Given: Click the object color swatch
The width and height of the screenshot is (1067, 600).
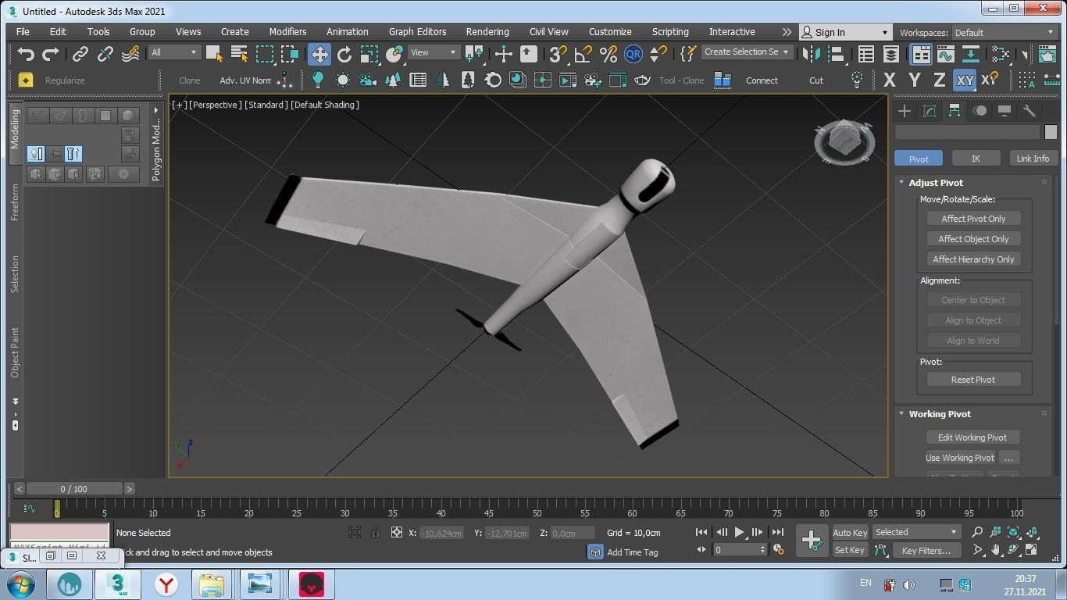Looking at the screenshot, I should point(1051,133).
